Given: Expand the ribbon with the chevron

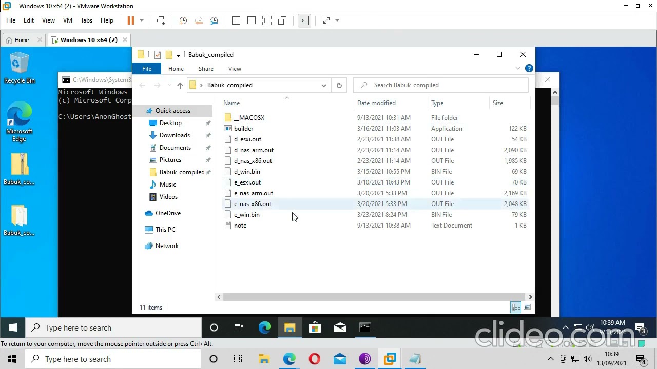Looking at the screenshot, I should [517, 68].
